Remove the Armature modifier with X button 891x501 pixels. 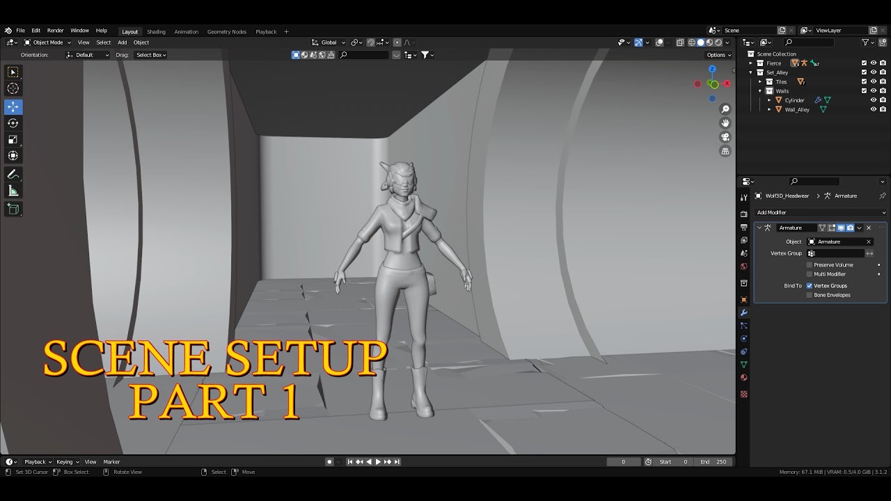[869, 228]
